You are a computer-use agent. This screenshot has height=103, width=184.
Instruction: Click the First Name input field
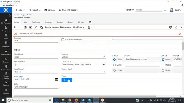tap(36, 57)
